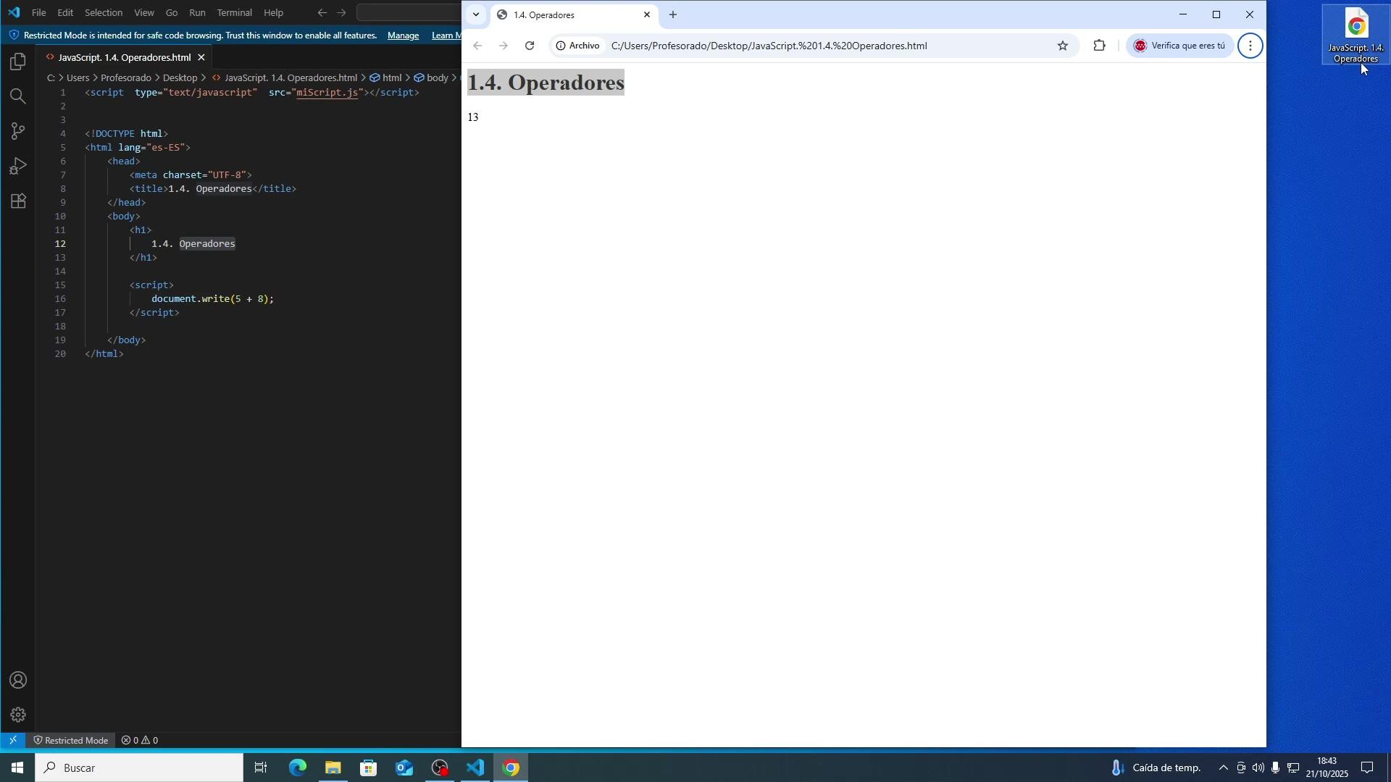Bookmark this page with the star icon
The image size is (1391, 782).
[x=1063, y=46]
